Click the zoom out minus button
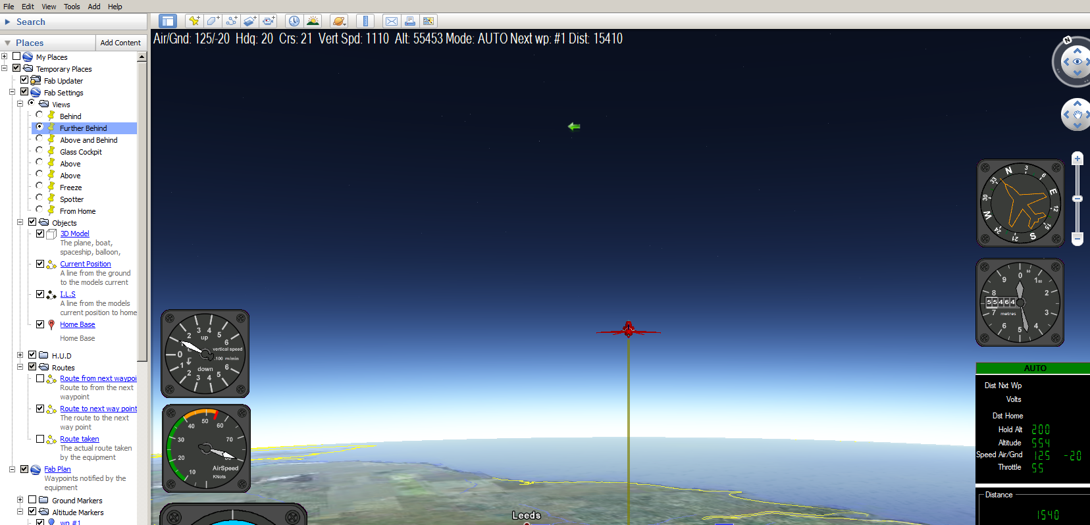Image resolution: width=1090 pixels, height=525 pixels. [1077, 238]
